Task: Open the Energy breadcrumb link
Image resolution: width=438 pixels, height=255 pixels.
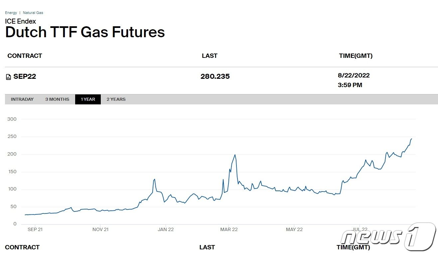Action: [11, 13]
